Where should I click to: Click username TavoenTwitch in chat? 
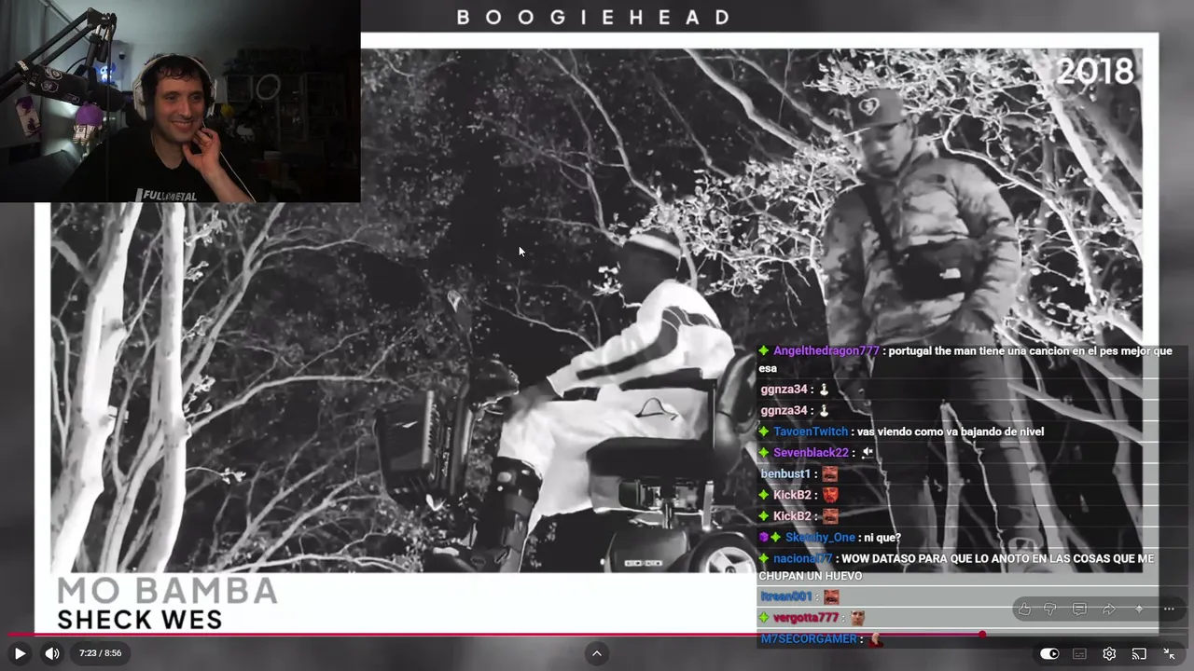point(811,431)
